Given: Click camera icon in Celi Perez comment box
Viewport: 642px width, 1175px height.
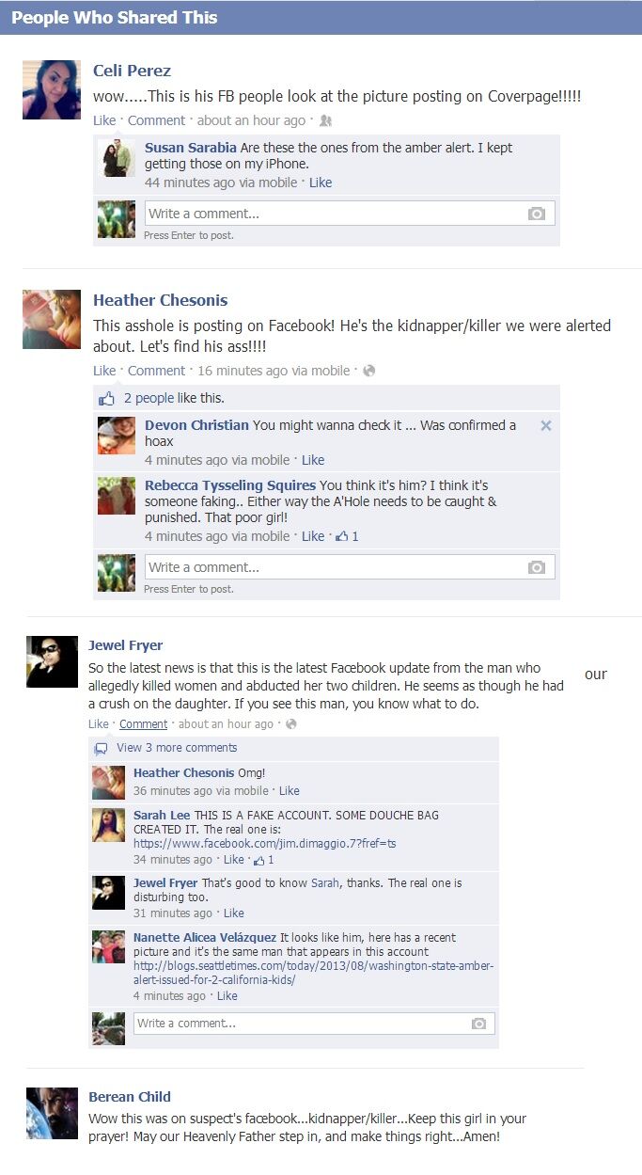Looking at the screenshot, I should tap(537, 214).
